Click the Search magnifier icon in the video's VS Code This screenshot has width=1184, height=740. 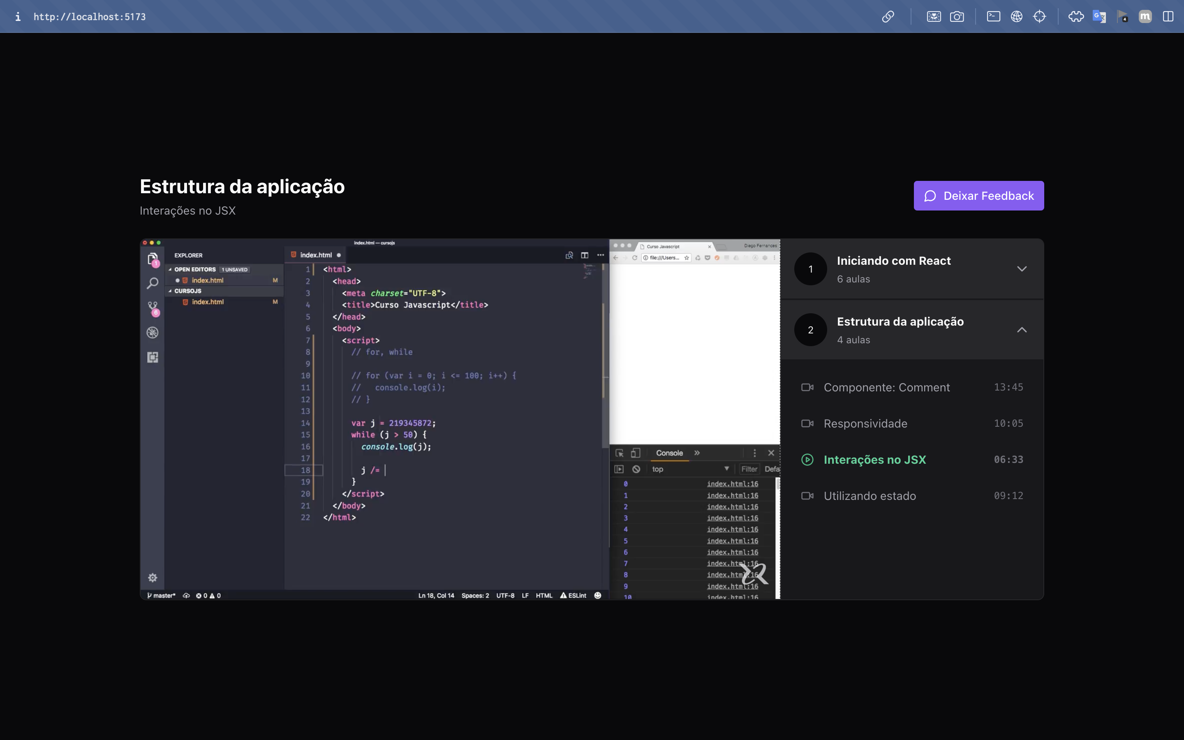click(153, 283)
